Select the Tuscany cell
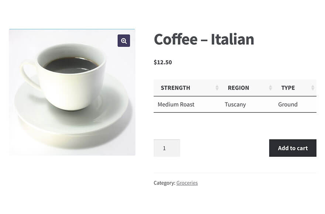Viewport: 325px width, 214px height. (235, 104)
